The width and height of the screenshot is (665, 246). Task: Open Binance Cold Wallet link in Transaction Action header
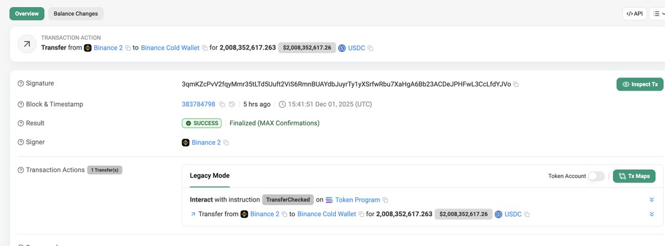point(170,48)
